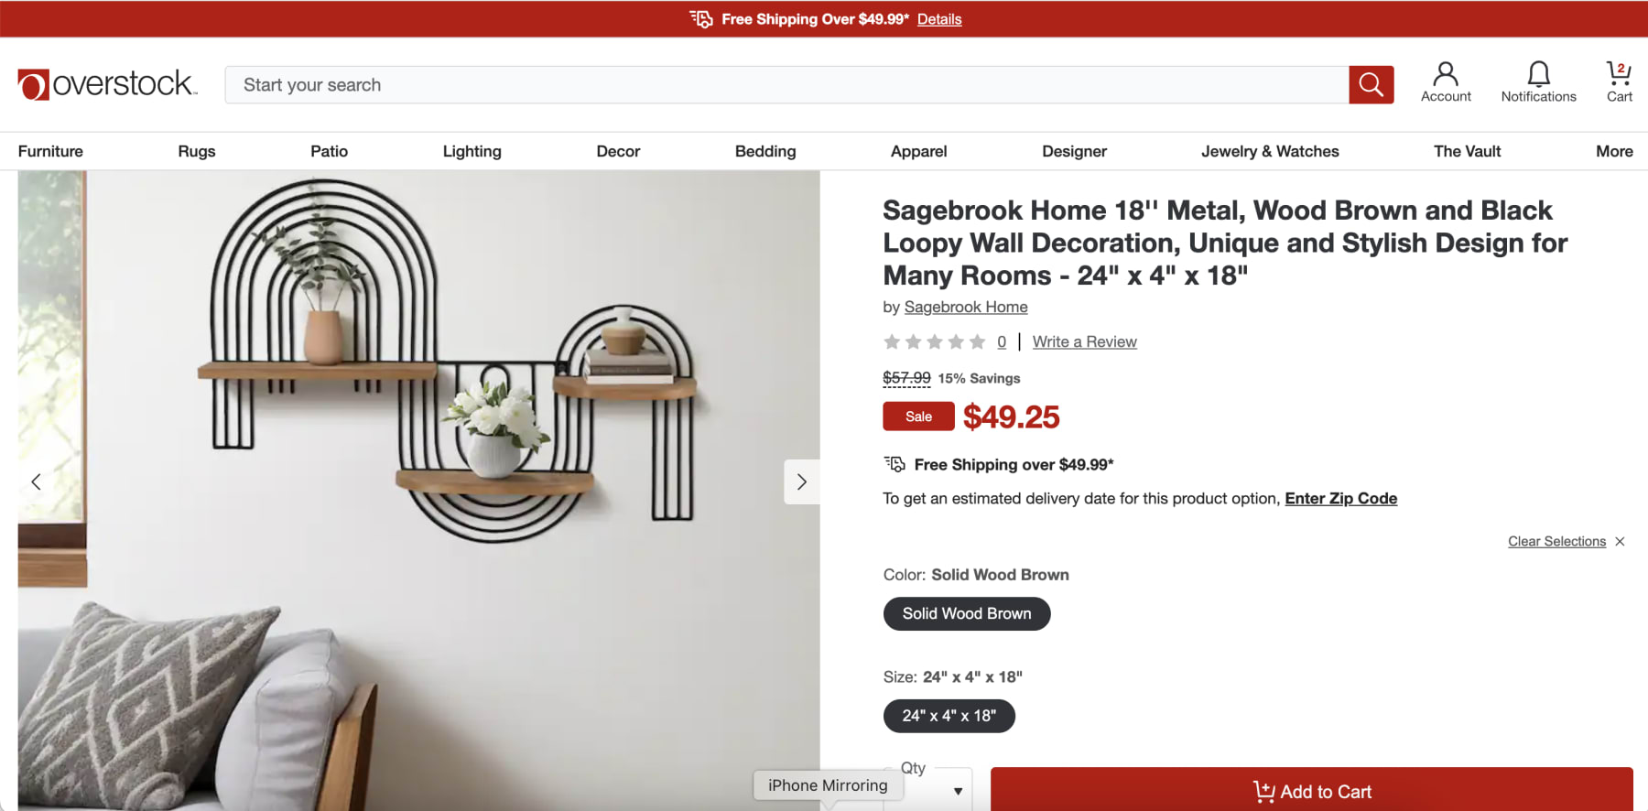Select the Solid Wood Brown color option
1648x811 pixels.
966,613
